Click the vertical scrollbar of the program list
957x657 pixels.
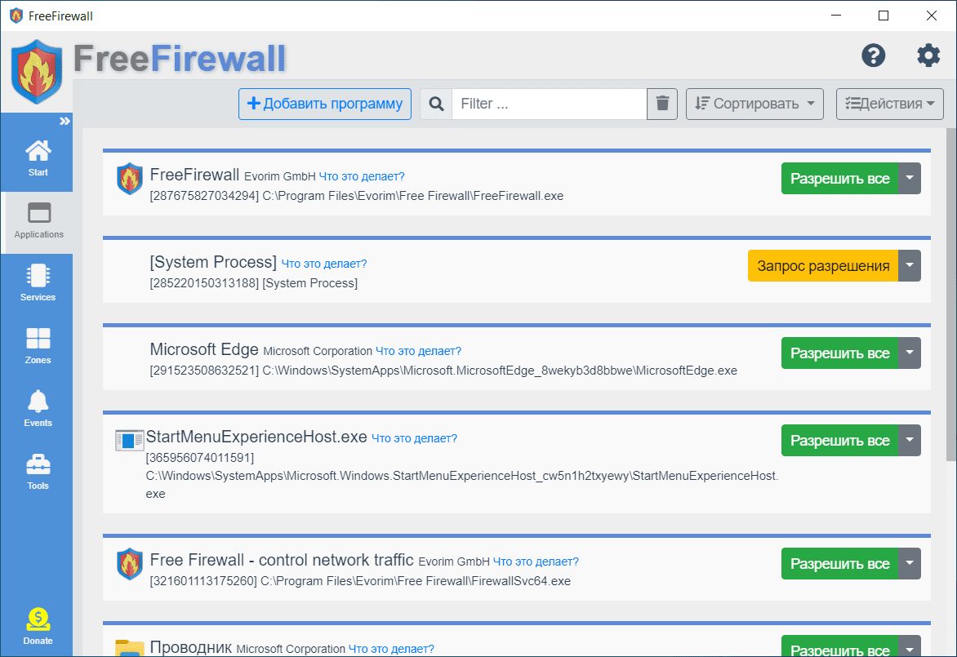[x=950, y=294]
